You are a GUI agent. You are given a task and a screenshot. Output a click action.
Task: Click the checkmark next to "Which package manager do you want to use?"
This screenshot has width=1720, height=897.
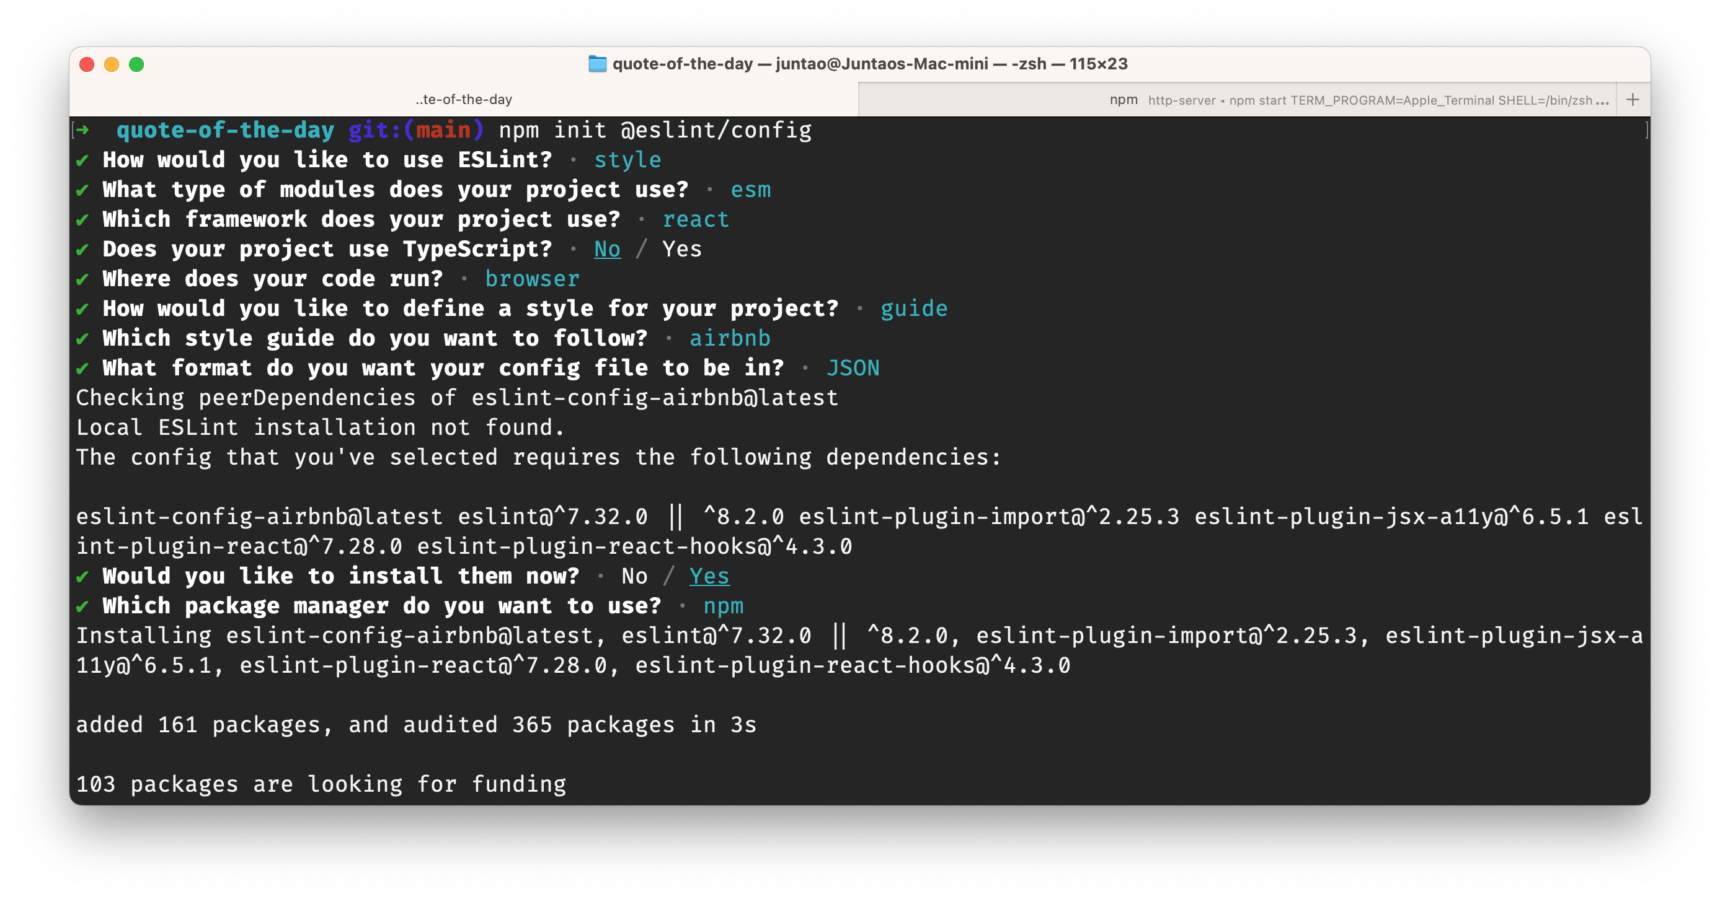tap(83, 606)
